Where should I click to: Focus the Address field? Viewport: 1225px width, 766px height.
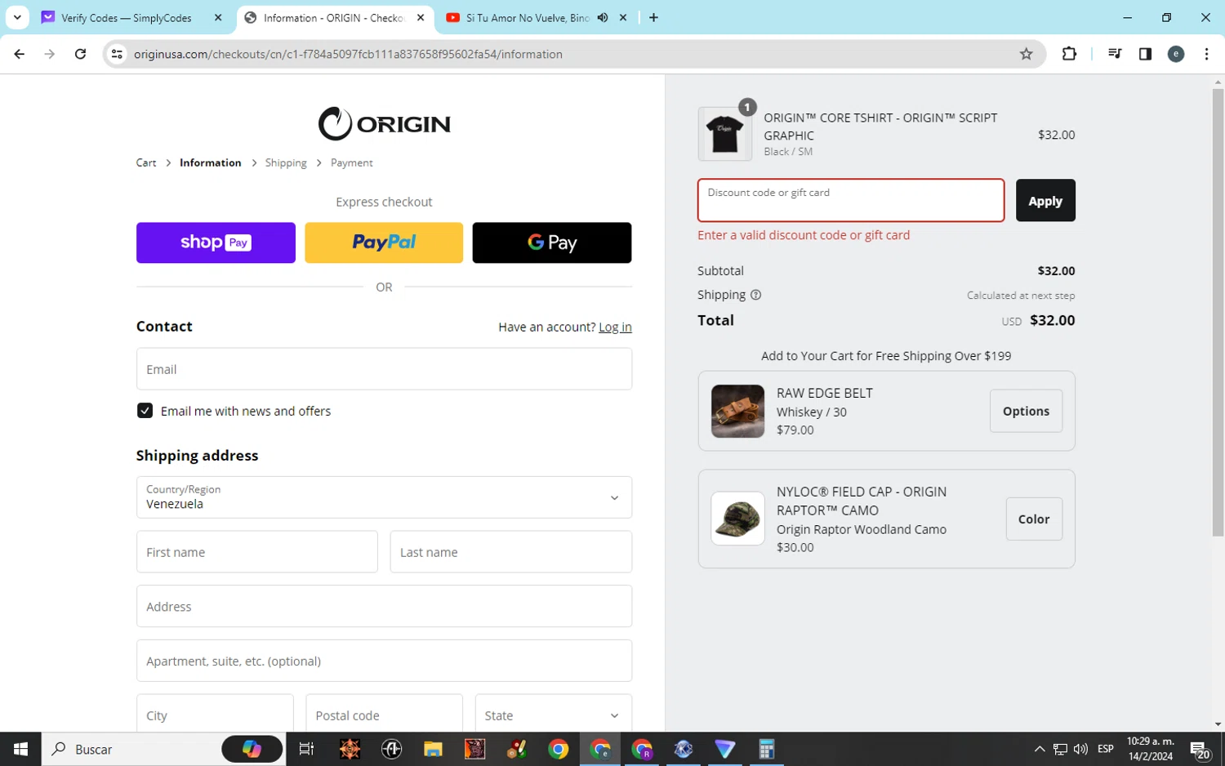tap(384, 607)
